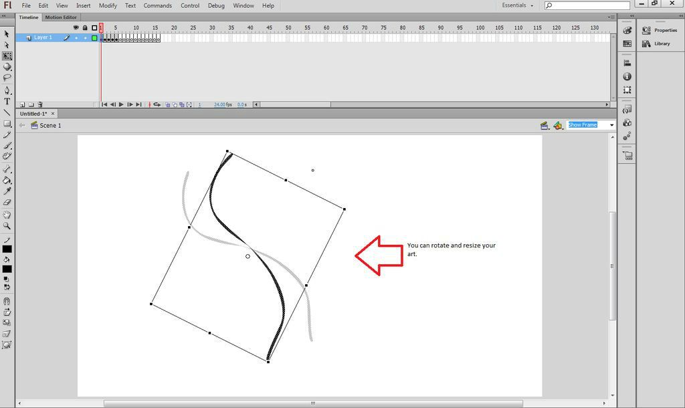This screenshot has height=408, width=685.
Task: Collapse the Properties and Library dock
Action: [x=680, y=16]
